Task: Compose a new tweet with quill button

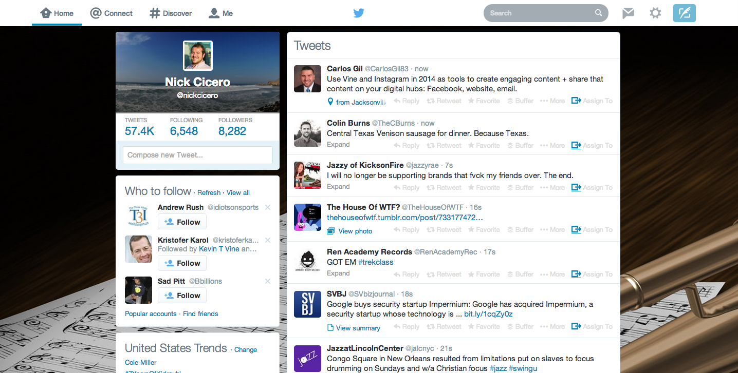Action: tap(684, 13)
